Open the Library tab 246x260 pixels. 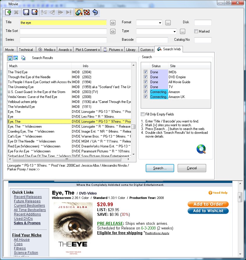[x=131, y=50]
